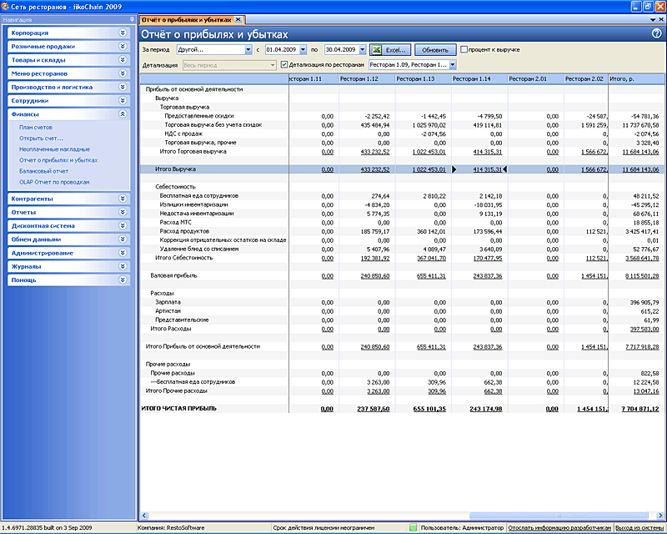This screenshot has width=667, height=534.
Task: Click the НДС с продаж row label
Action: (x=183, y=133)
